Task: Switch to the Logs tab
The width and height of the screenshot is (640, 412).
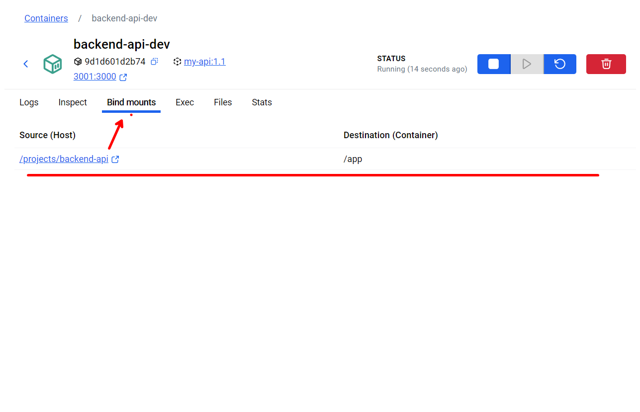Action: point(29,102)
